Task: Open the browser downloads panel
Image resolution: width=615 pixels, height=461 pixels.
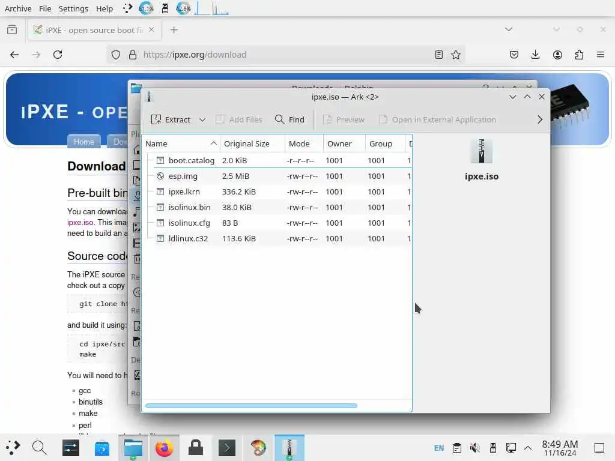Action: pyautogui.click(x=535, y=55)
